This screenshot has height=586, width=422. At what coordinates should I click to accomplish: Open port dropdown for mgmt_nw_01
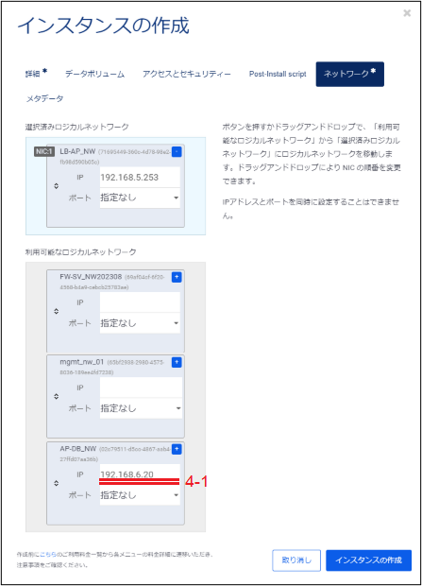tap(141, 408)
